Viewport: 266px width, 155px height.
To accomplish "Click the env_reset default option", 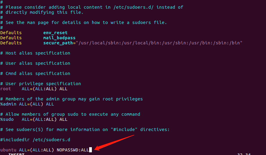I will pyautogui.click(x=55, y=33).
